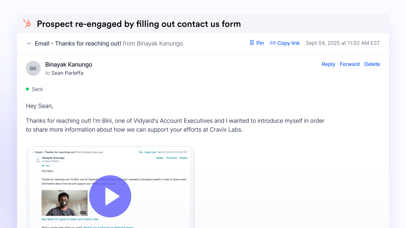Open the 'to Sean Parletta' recipient dropdown
This screenshot has width=406, height=228.
[61, 161]
